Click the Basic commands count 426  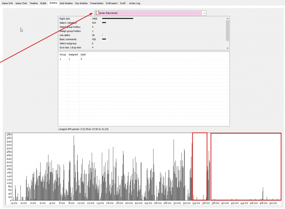[94, 39]
